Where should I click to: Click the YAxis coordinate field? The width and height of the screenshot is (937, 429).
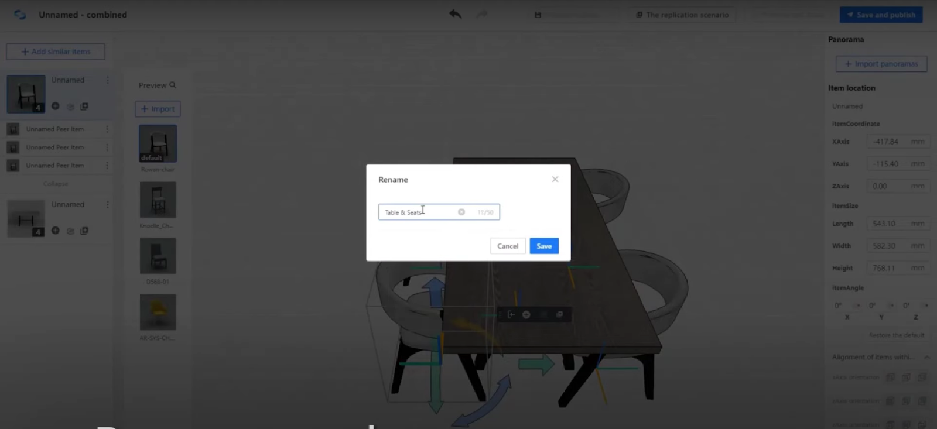coord(898,164)
